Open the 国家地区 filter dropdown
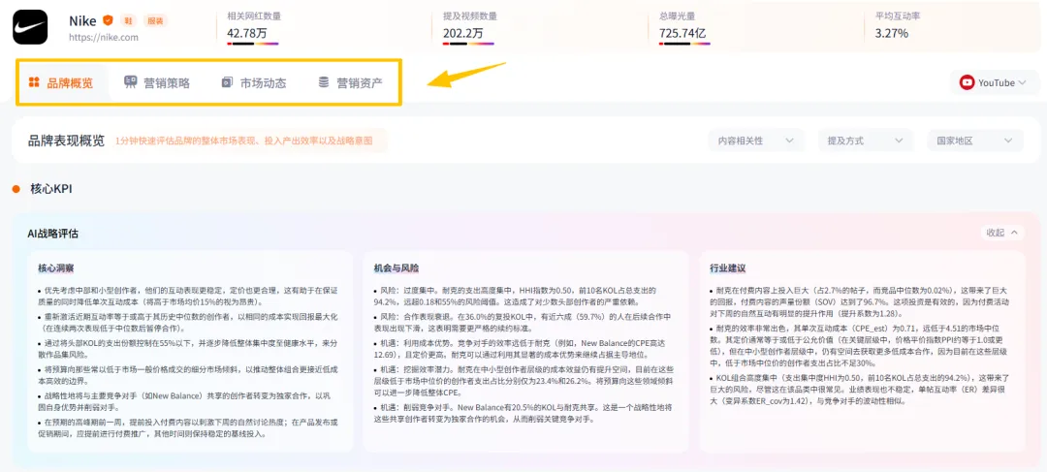The width and height of the screenshot is (1047, 472). coord(975,141)
